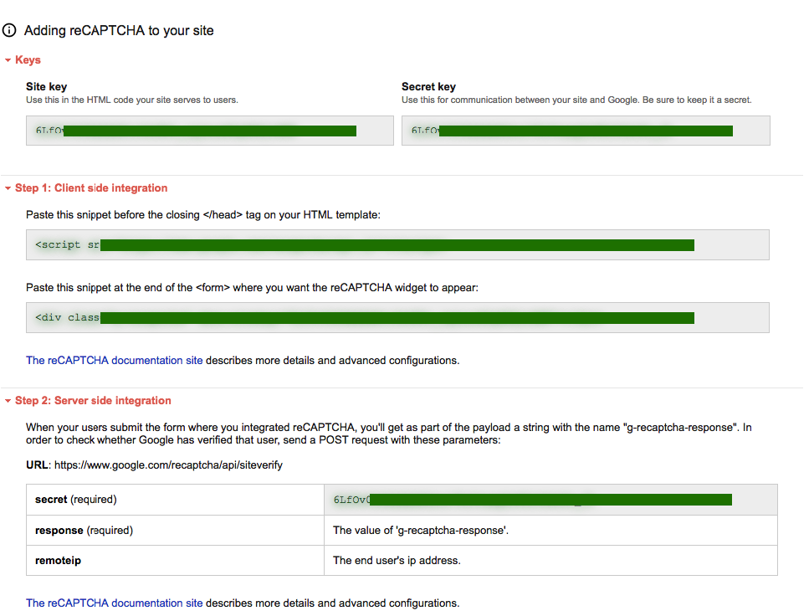This screenshot has width=809, height=616.
Task: Select the Site key field
Action: [x=209, y=131]
